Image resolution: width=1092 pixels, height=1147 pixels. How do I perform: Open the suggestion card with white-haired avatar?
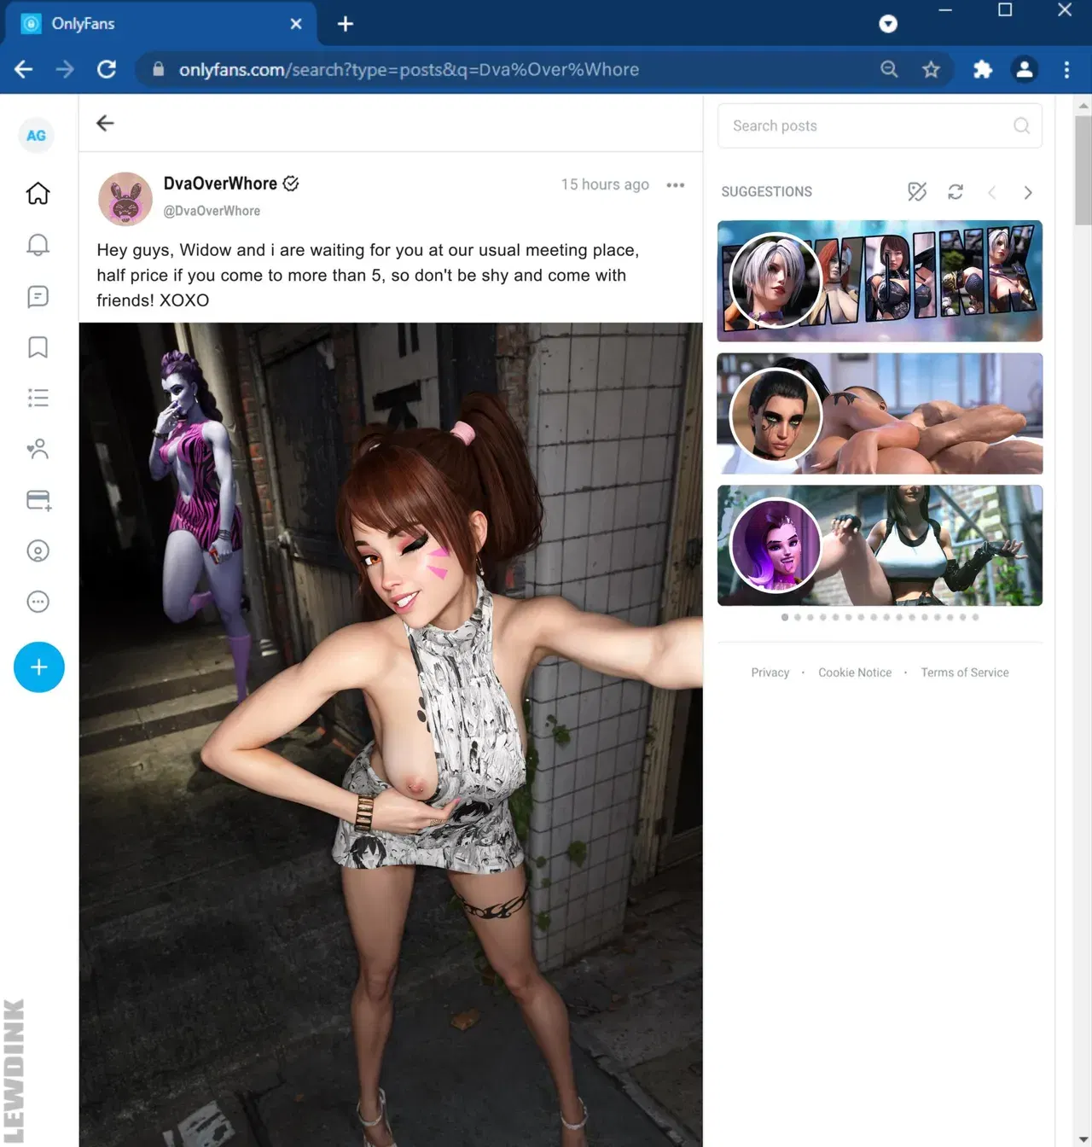point(880,282)
